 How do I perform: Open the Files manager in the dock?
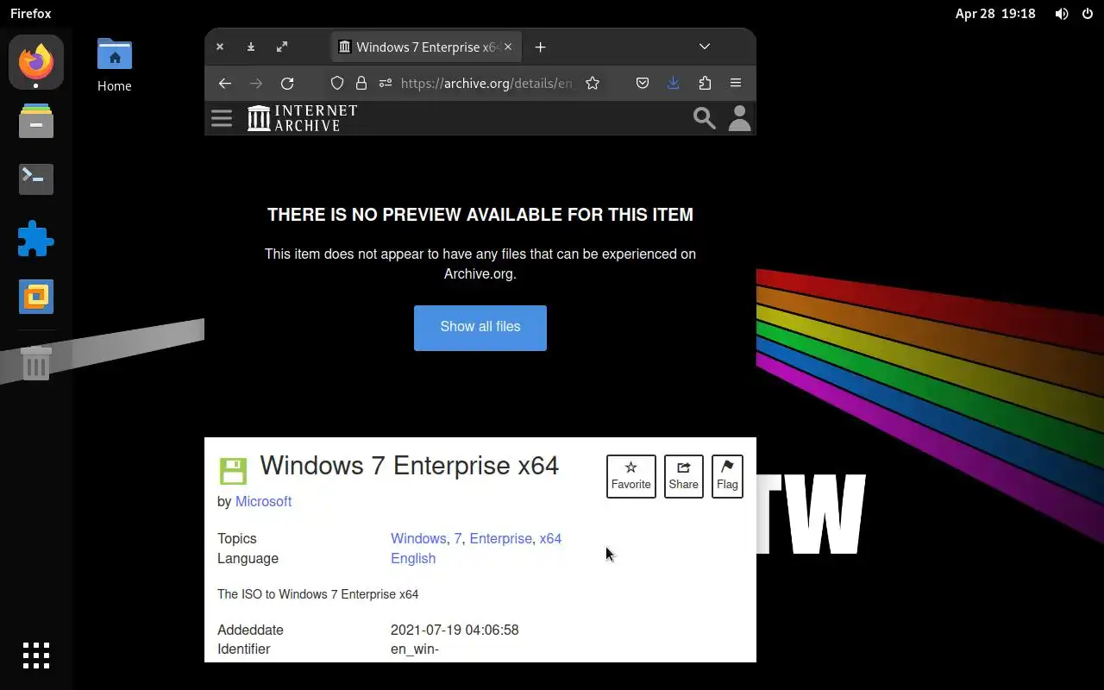coord(36,121)
